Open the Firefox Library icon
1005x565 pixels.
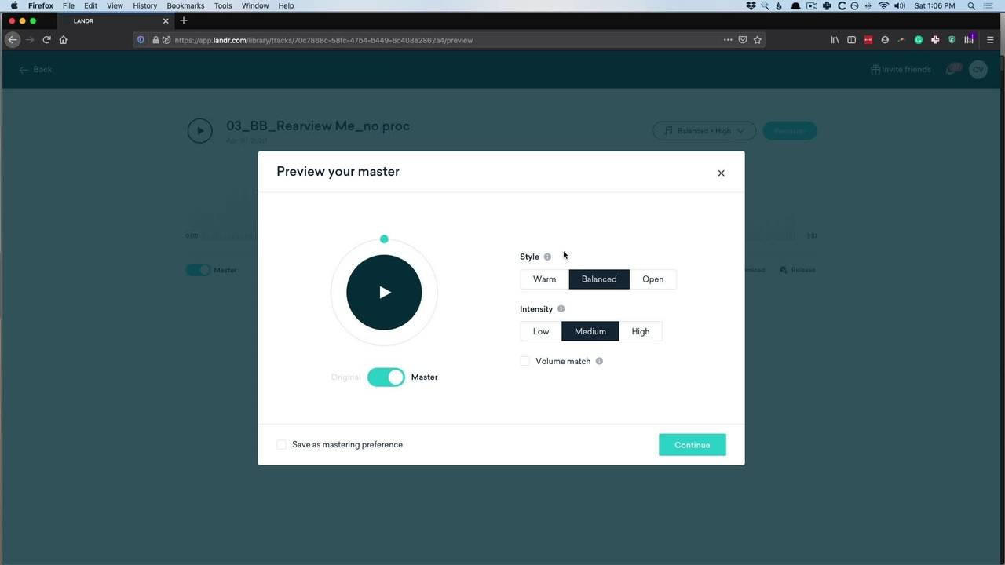(x=835, y=40)
